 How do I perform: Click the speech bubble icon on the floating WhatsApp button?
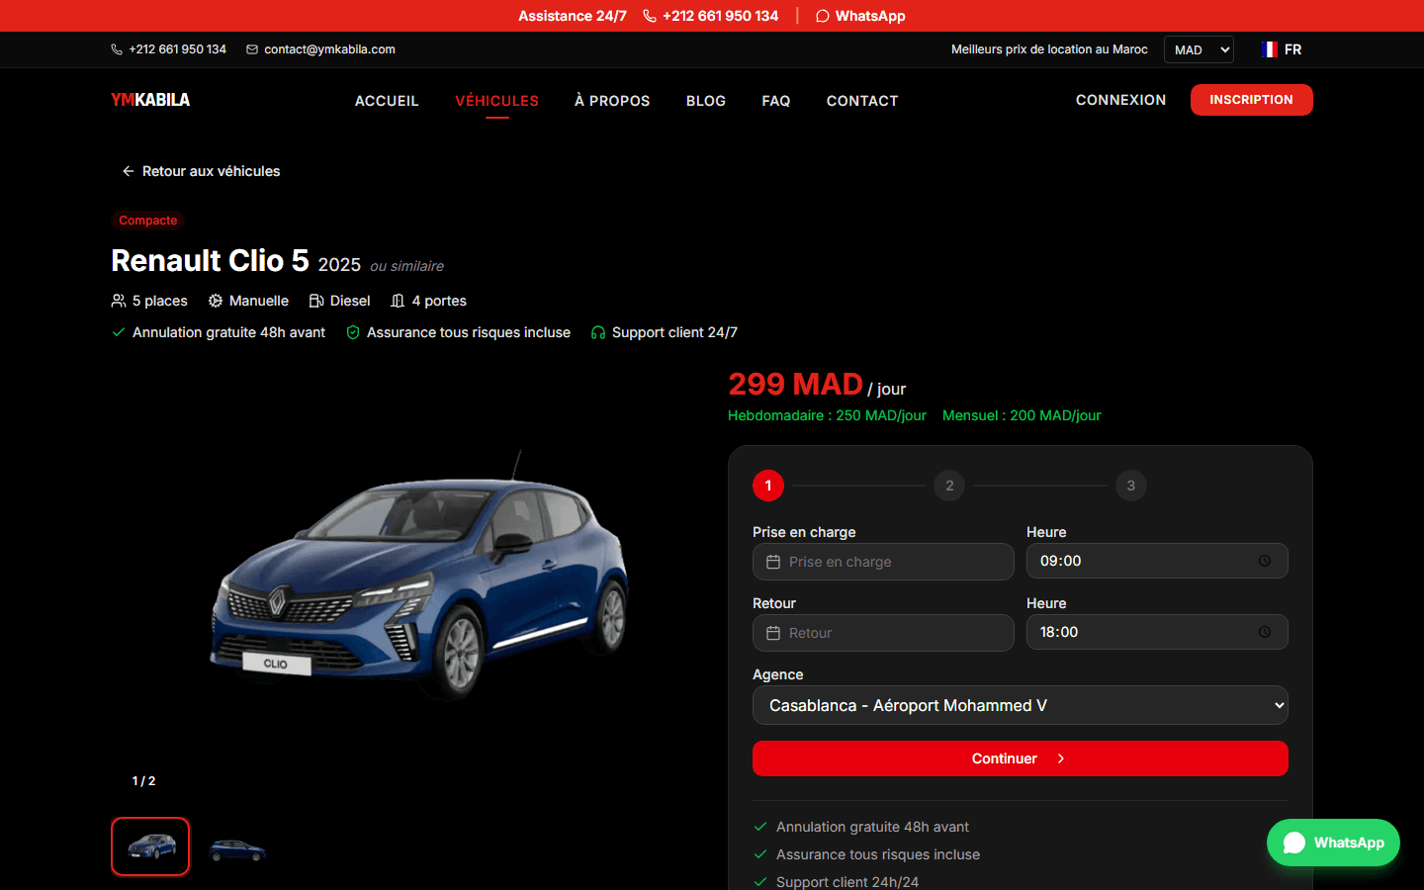point(1294,843)
